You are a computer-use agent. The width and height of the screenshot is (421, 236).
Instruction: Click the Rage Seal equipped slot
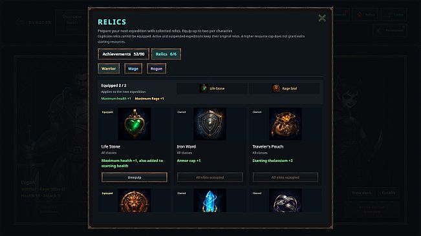(x=285, y=88)
